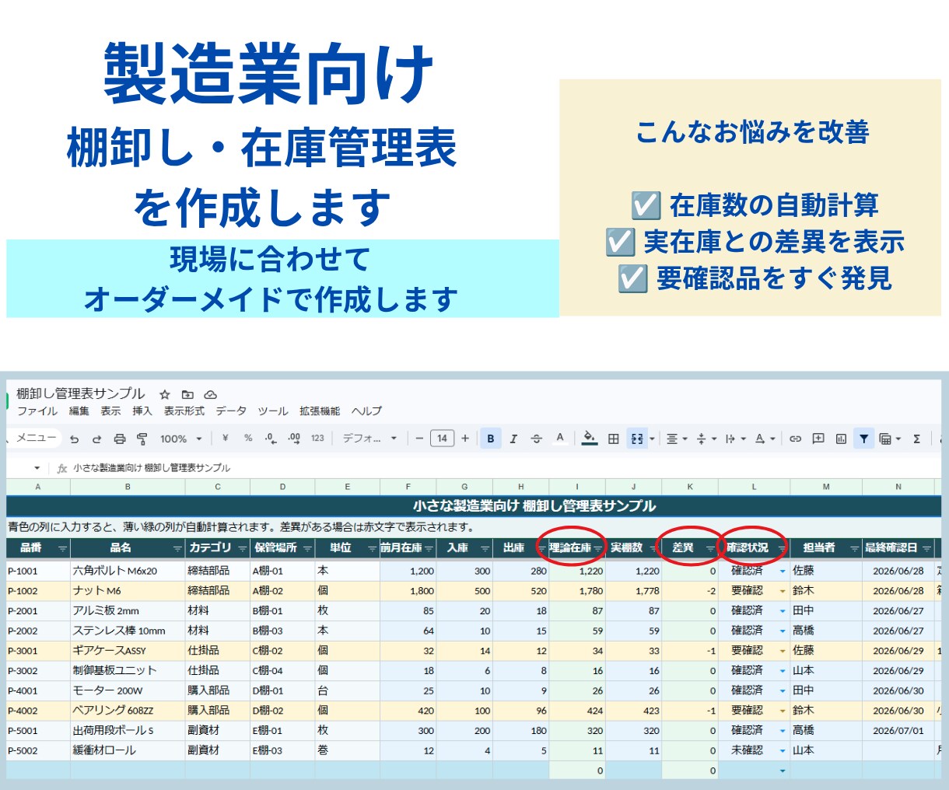Open the 確認状況 dropdown in the P-1002 row
Viewport: 949px width, 790px height.
point(783,592)
